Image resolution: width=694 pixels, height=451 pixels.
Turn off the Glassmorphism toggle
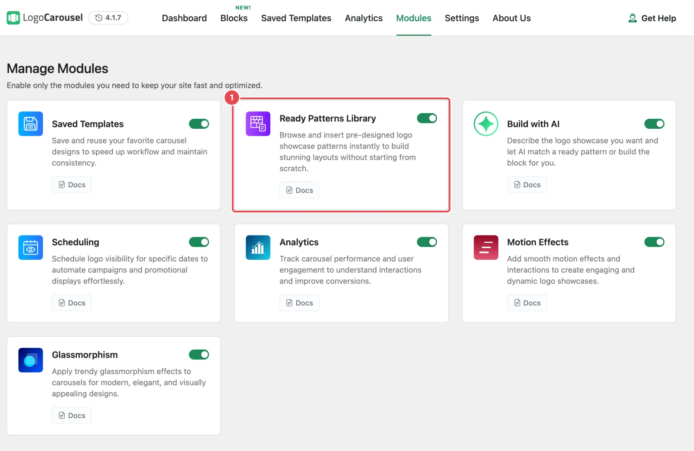(x=199, y=355)
